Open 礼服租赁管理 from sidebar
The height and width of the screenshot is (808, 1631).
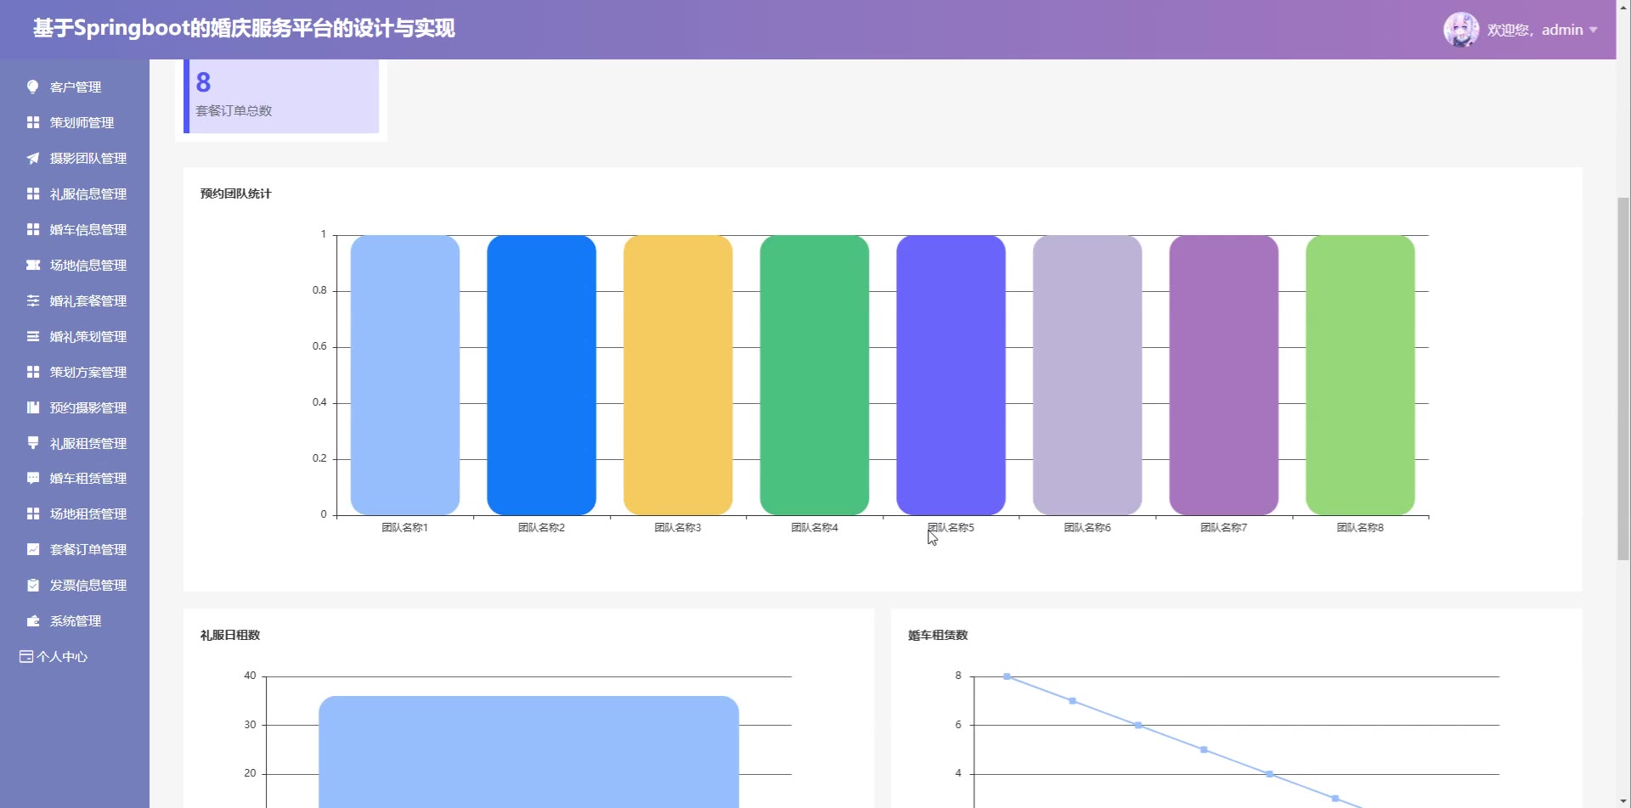(87, 444)
